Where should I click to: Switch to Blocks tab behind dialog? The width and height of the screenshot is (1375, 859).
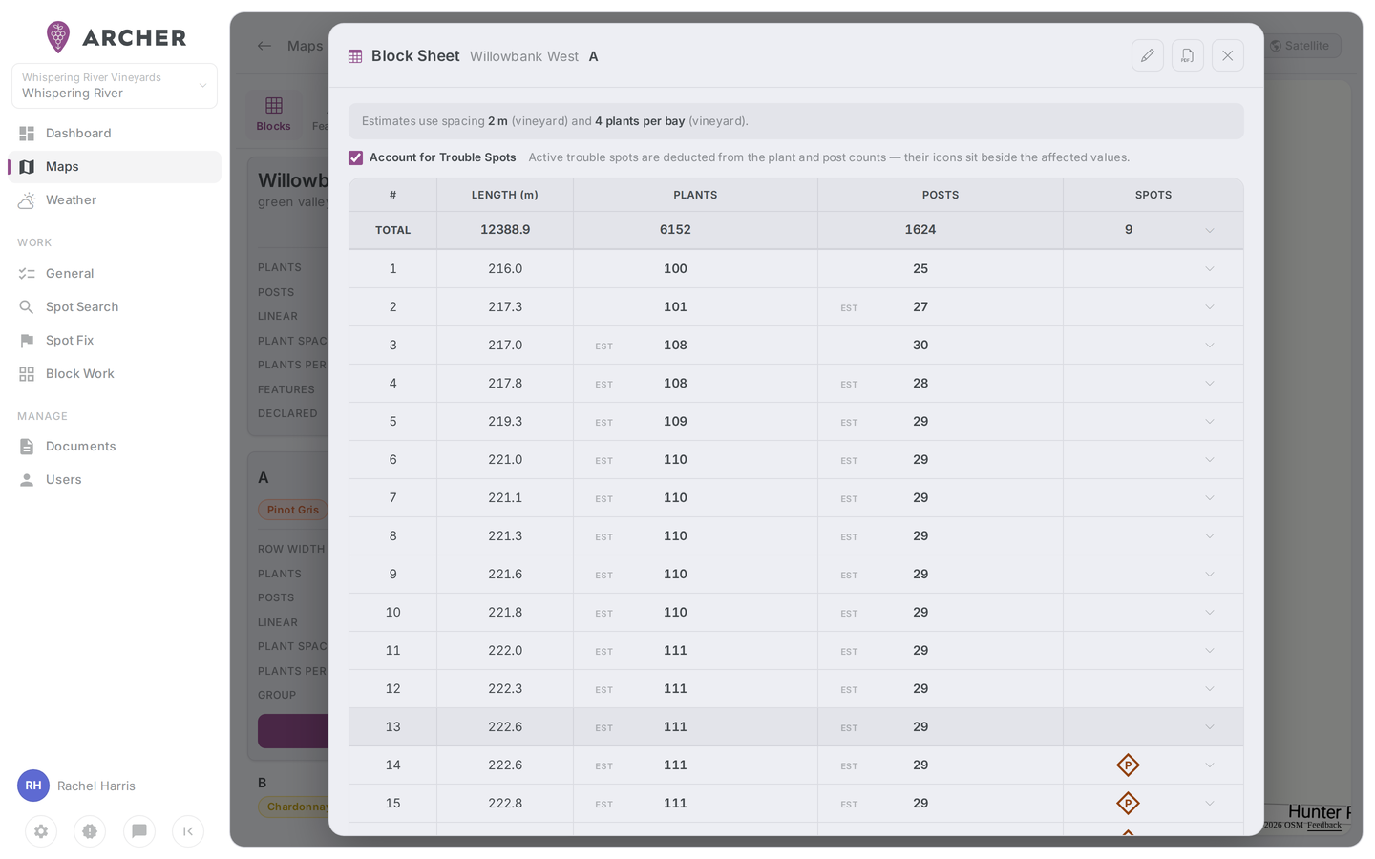(x=273, y=114)
